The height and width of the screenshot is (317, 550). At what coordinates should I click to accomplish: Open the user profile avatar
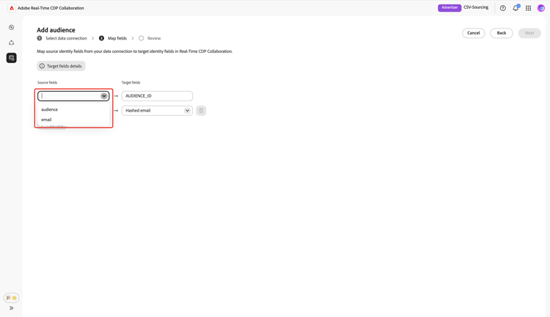coord(541,8)
